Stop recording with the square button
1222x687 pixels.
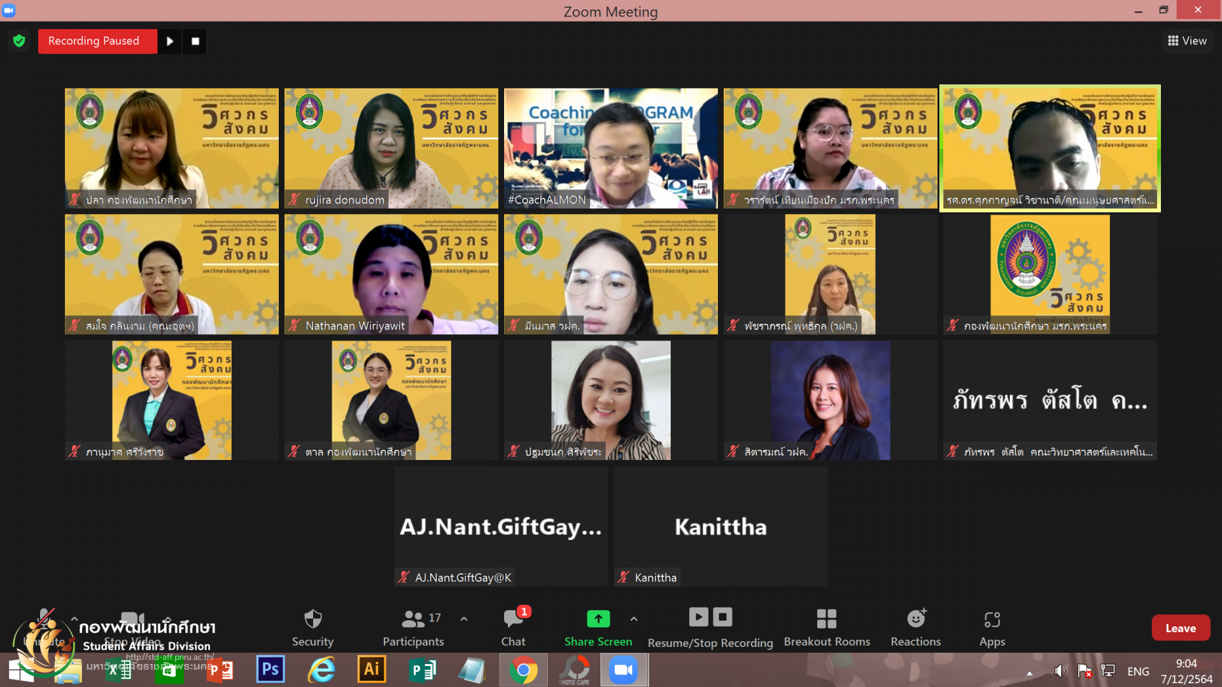tap(195, 41)
